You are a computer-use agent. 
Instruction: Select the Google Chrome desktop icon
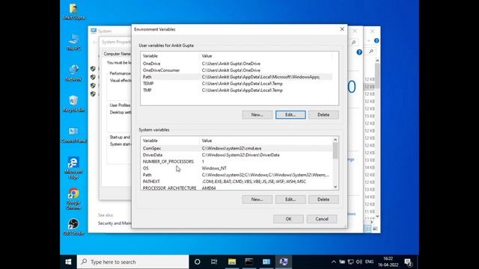point(73,199)
